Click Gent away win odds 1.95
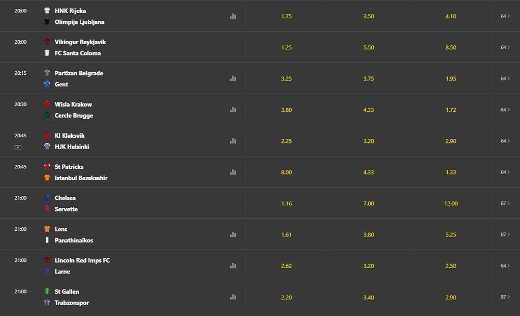The image size is (520, 316). pos(451,78)
